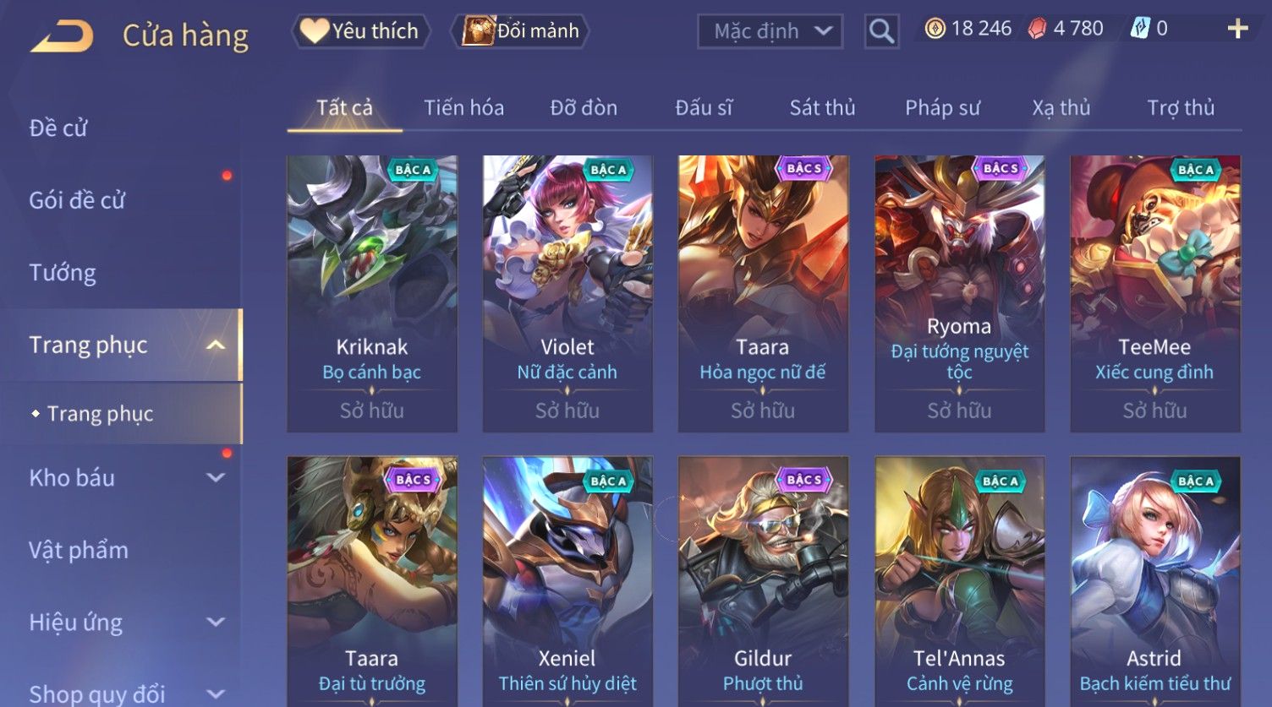This screenshot has height=707, width=1272.
Task: Click the heart icon in Yêu thích
Action: (315, 31)
